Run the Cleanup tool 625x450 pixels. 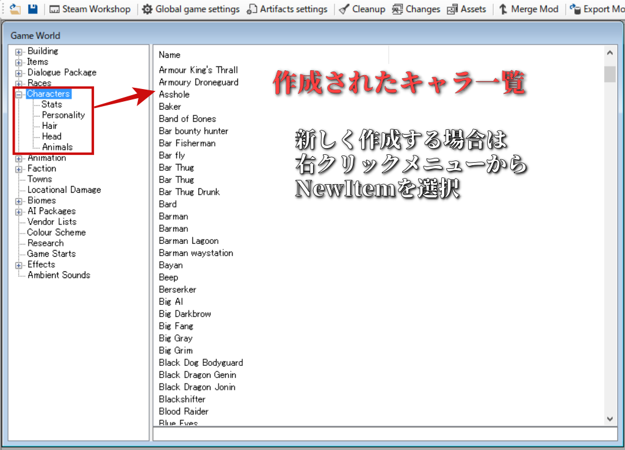(x=362, y=9)
